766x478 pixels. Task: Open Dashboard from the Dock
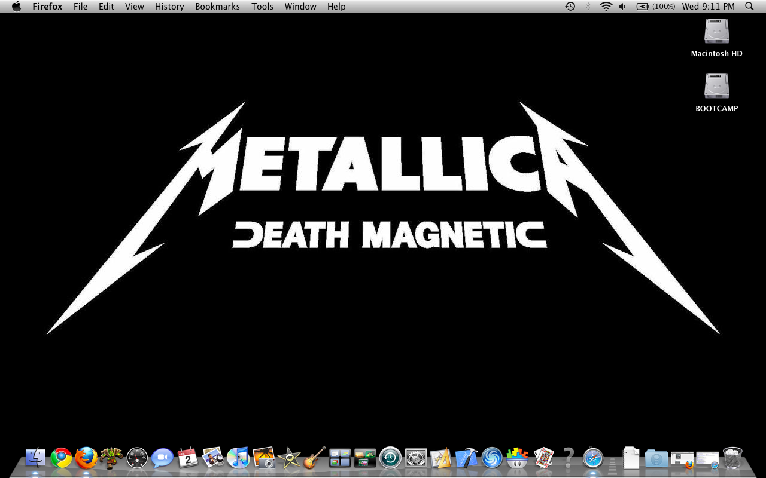tap(137, 458)
